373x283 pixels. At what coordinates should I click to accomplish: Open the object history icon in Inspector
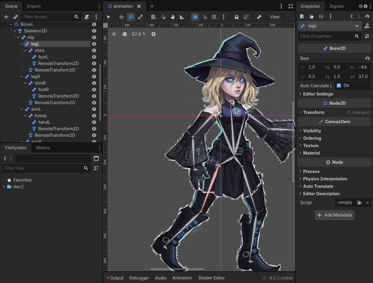click(x=367, y=16)
